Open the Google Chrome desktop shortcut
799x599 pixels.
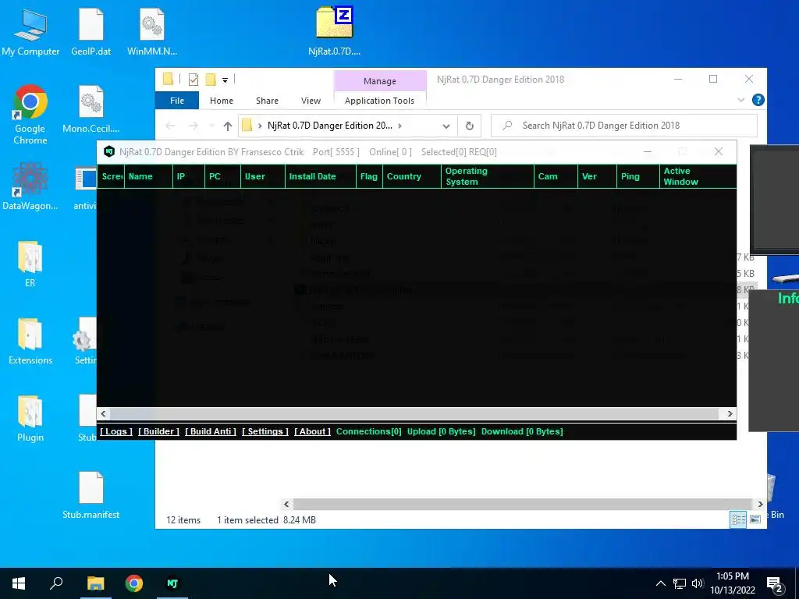[30, 115]
